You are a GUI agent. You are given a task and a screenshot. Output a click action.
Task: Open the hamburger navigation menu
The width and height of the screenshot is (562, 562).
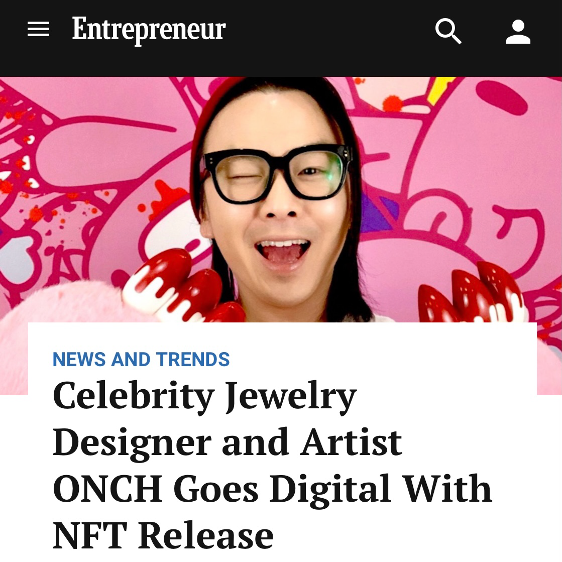click(38, 30)
